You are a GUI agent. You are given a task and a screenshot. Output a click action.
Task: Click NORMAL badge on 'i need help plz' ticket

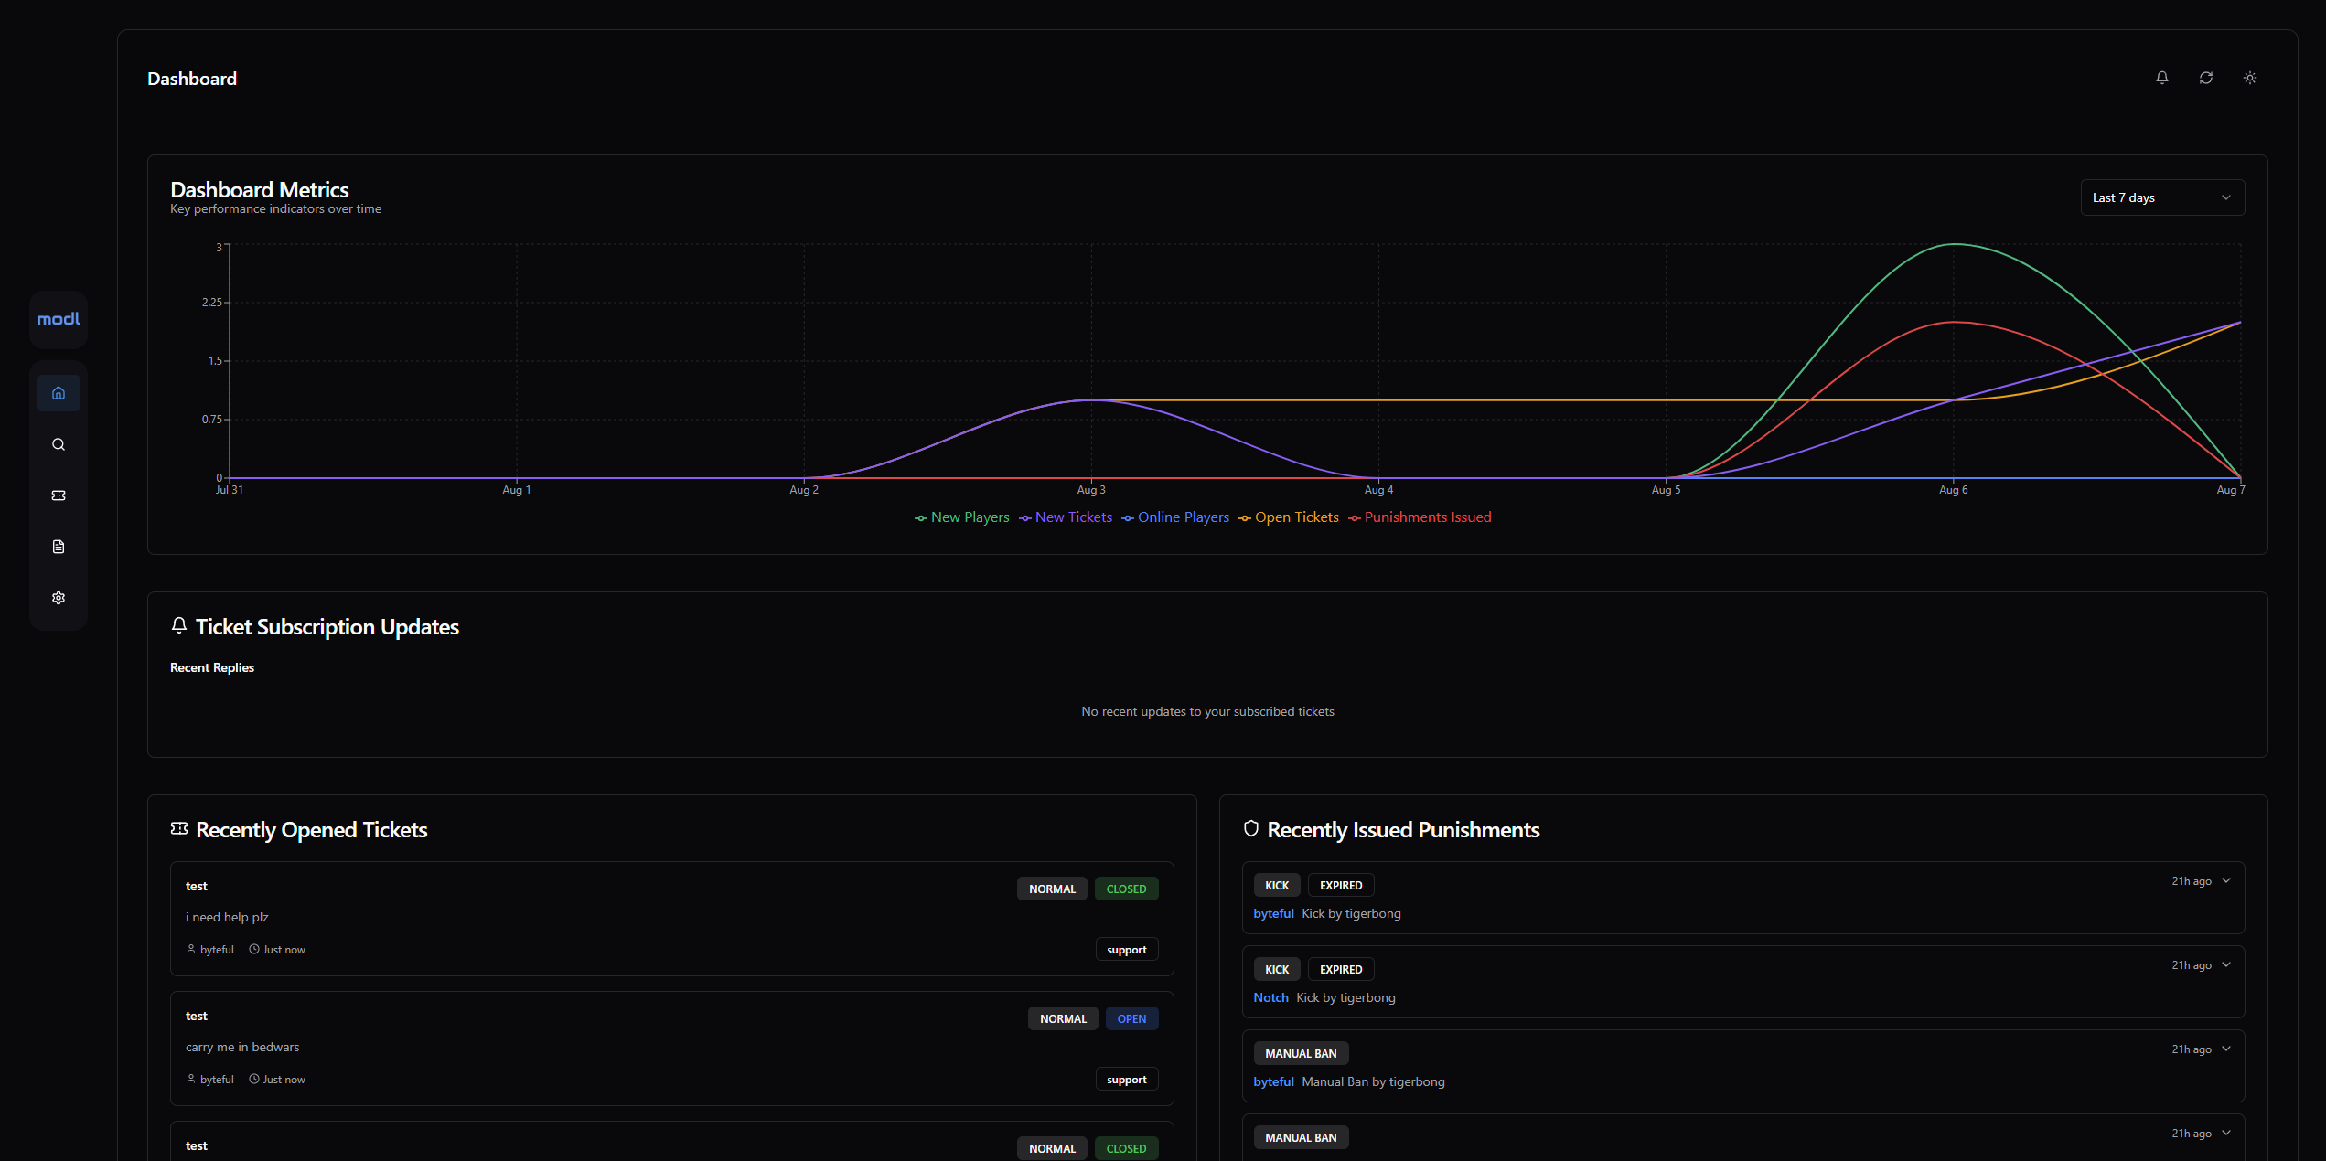point(1052,889)
